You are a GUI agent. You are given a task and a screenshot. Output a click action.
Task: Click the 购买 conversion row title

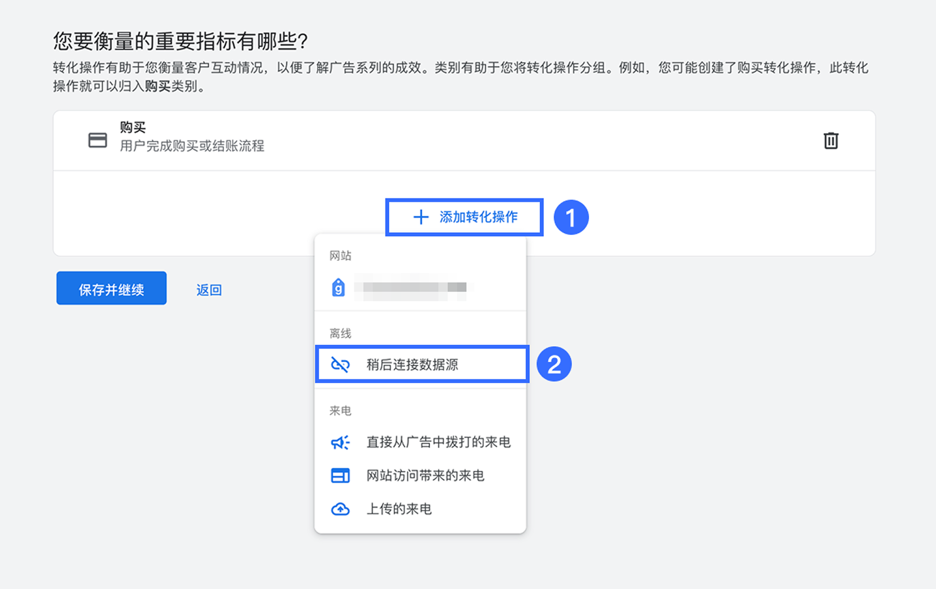tap(133, 128)
